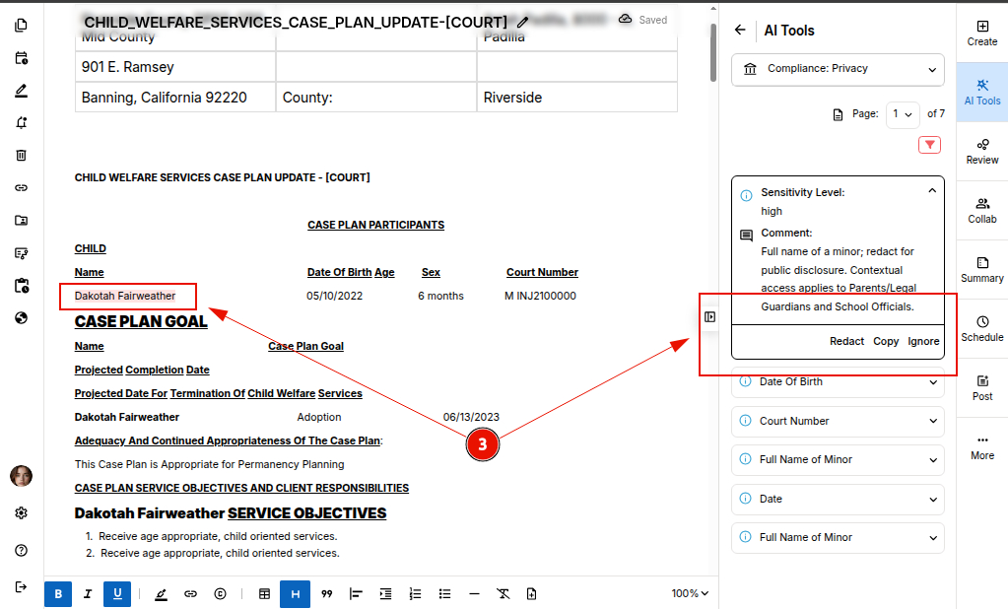Open the 100% zoom level control
This screenshot has height=609, width=1008.
point(690,594)
